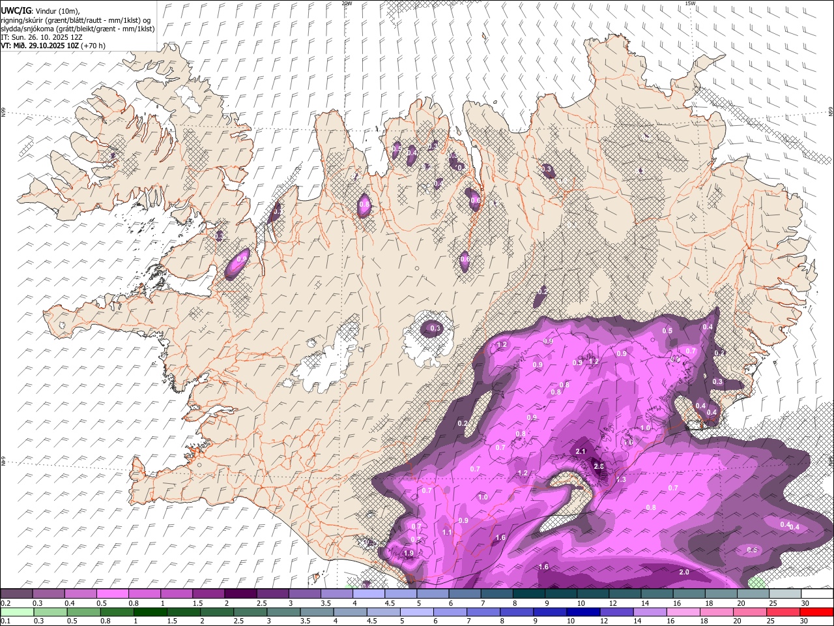Click the '1.1' value label on the map

(447, 532)
